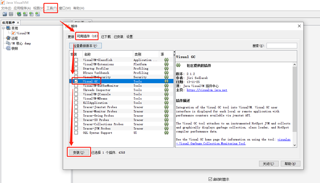Screen dimensions: 320x183
Task: Select the Tracer-JVM Probes row
Action: 121,128
